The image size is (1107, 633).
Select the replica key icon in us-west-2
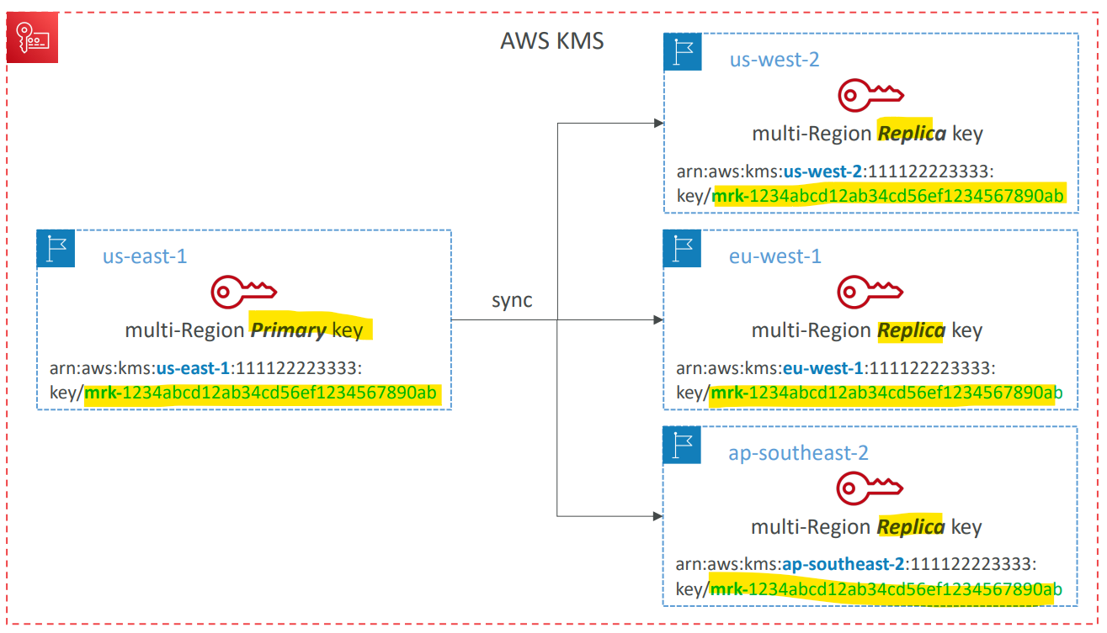point(870,95)
